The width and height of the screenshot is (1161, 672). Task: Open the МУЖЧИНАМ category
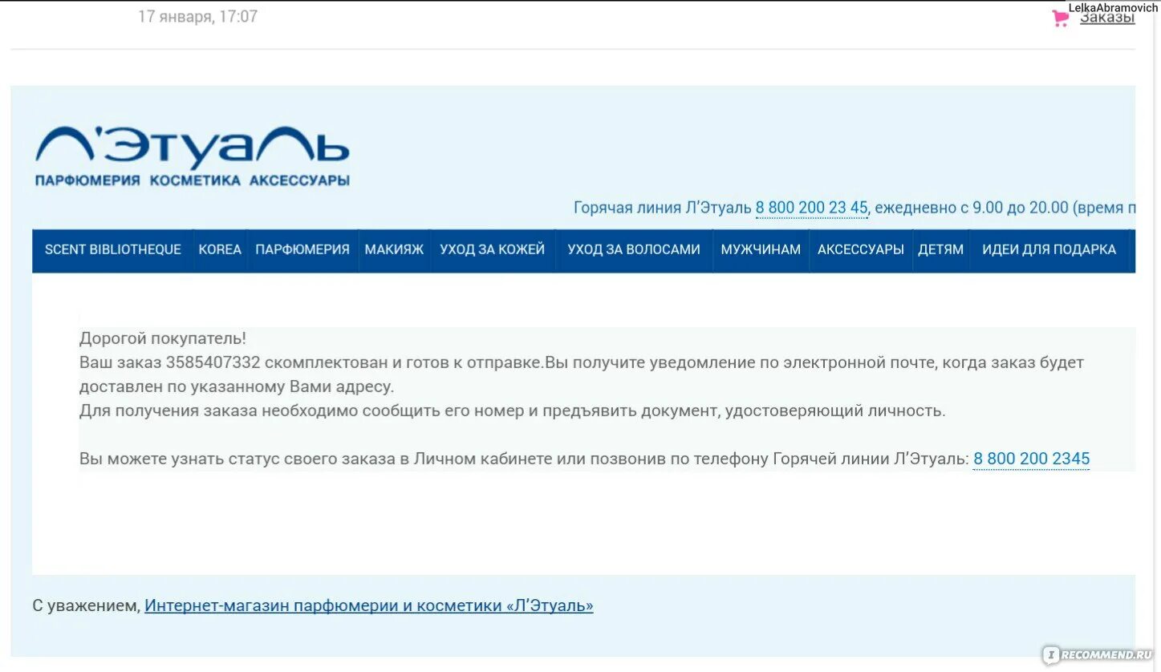tap(761, 249)
